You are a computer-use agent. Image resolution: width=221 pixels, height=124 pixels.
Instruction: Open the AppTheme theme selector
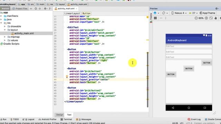tap(207, 13)
